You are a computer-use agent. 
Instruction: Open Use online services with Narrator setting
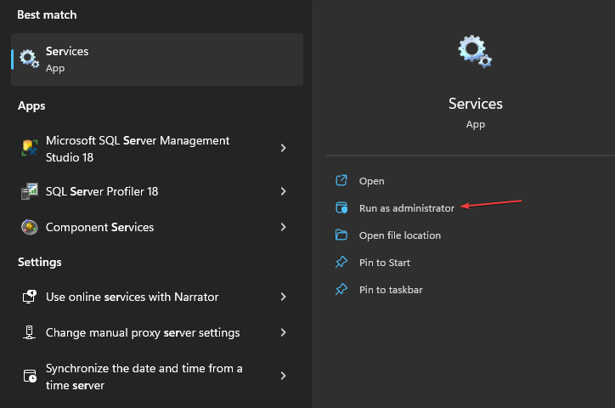point(157,297)
